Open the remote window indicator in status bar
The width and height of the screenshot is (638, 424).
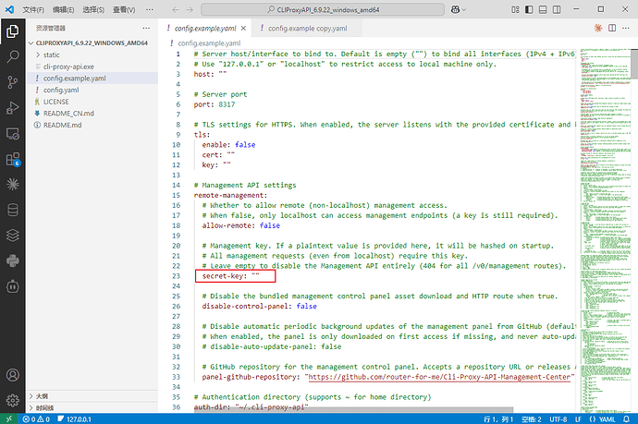pyautogui.click(x=9, y=419)
